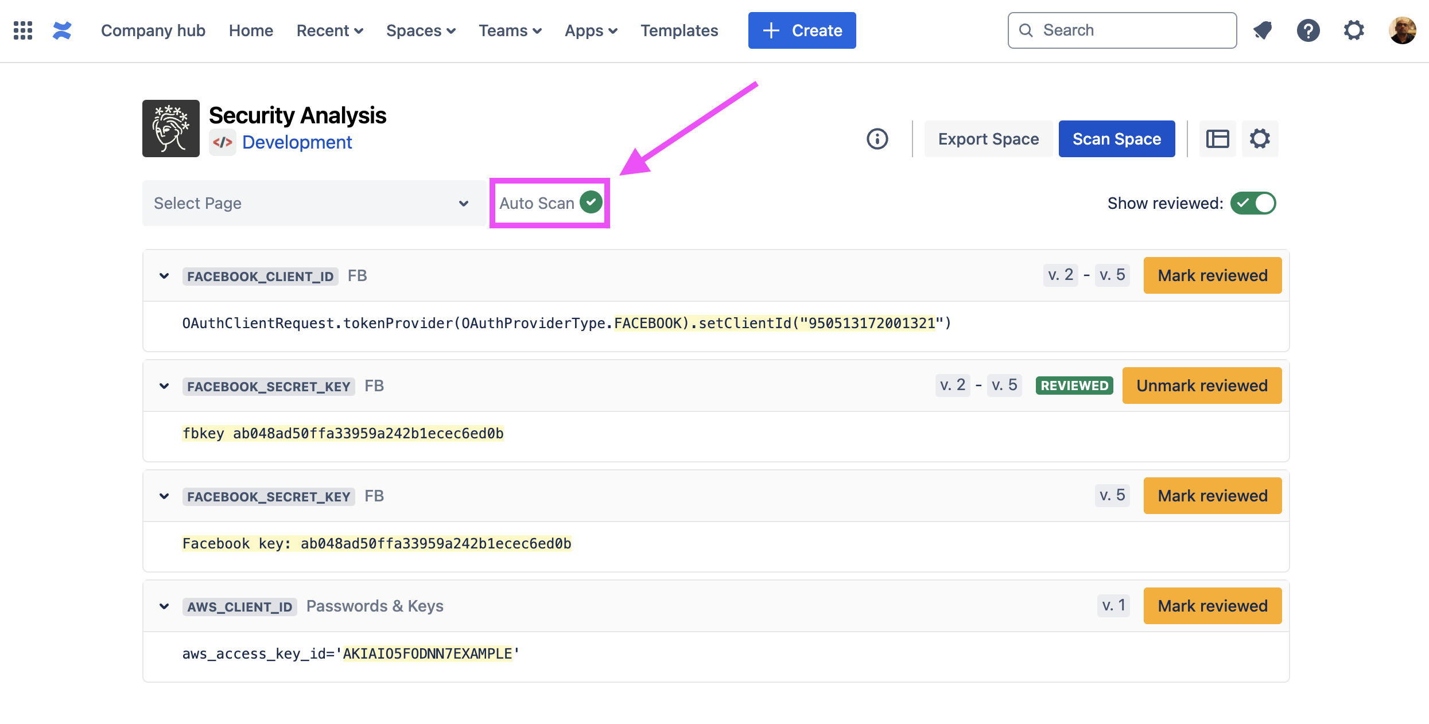Click the Confluence logo icon

tap(62, 30)
